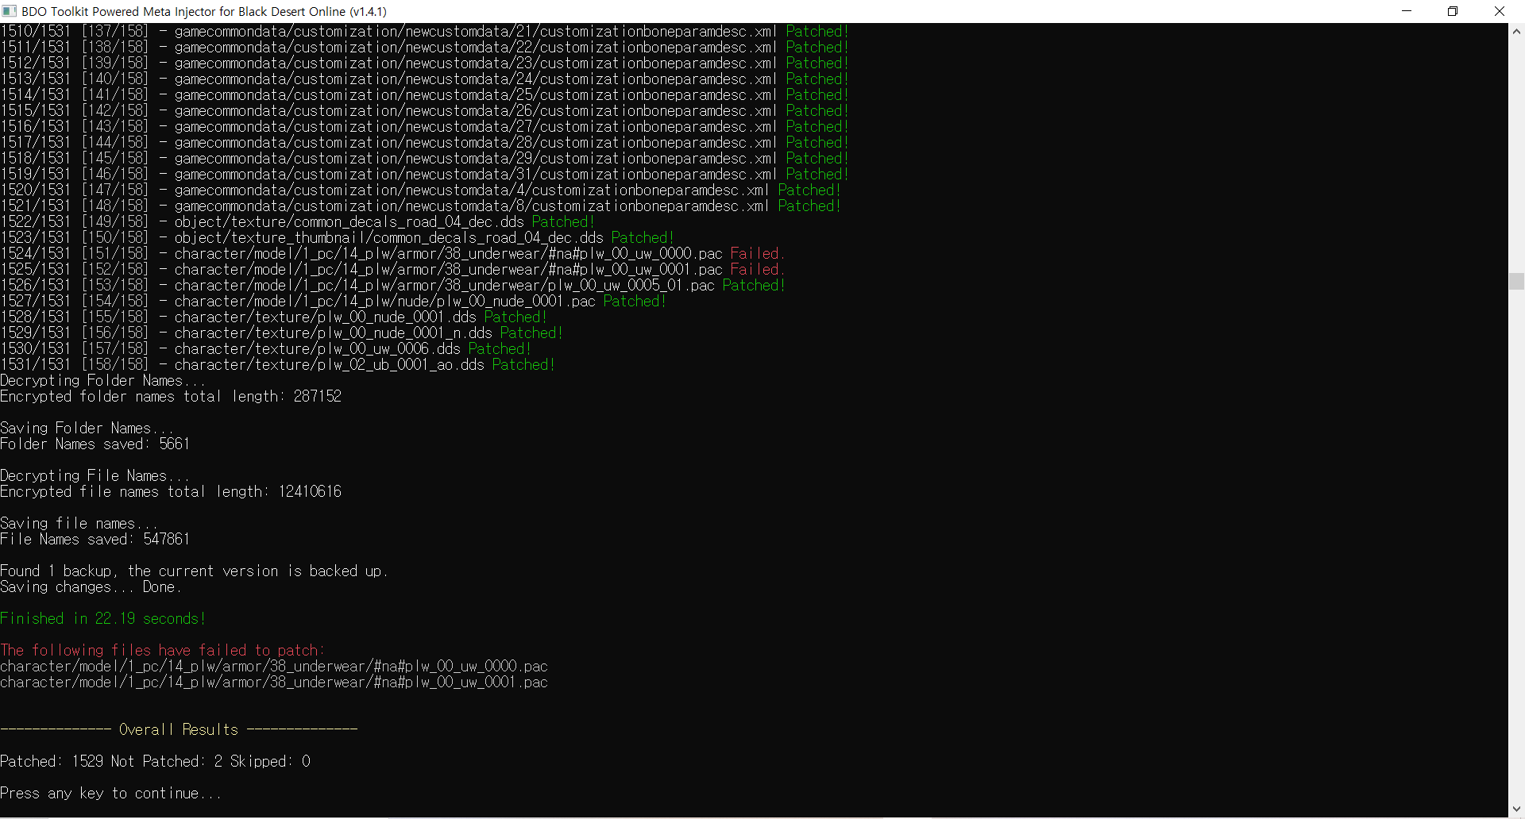The image size is (1525, 819).
Task: Click the failed plw_00_uw_0001.pac path in summary
Action: [274, 682]
